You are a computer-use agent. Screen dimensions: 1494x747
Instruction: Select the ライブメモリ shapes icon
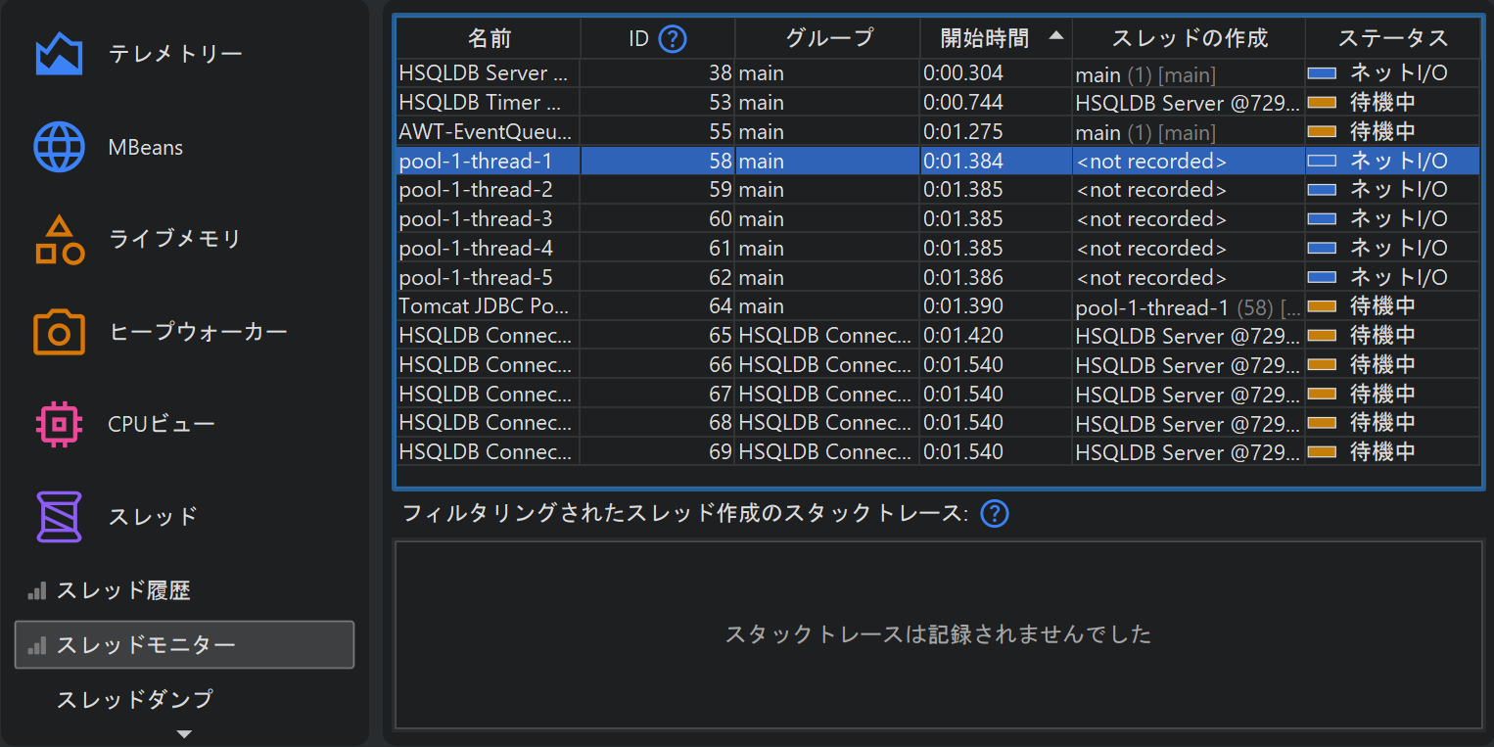pyautogui.click(x=59, y=240)
